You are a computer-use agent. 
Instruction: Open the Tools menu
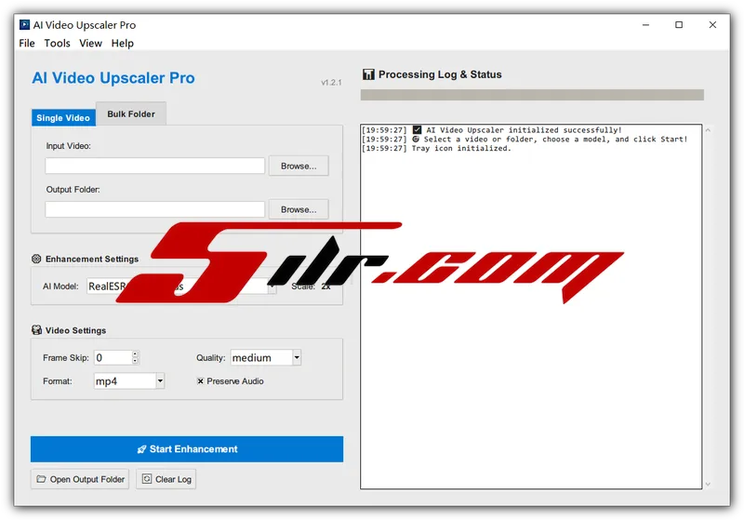point(57,43)
